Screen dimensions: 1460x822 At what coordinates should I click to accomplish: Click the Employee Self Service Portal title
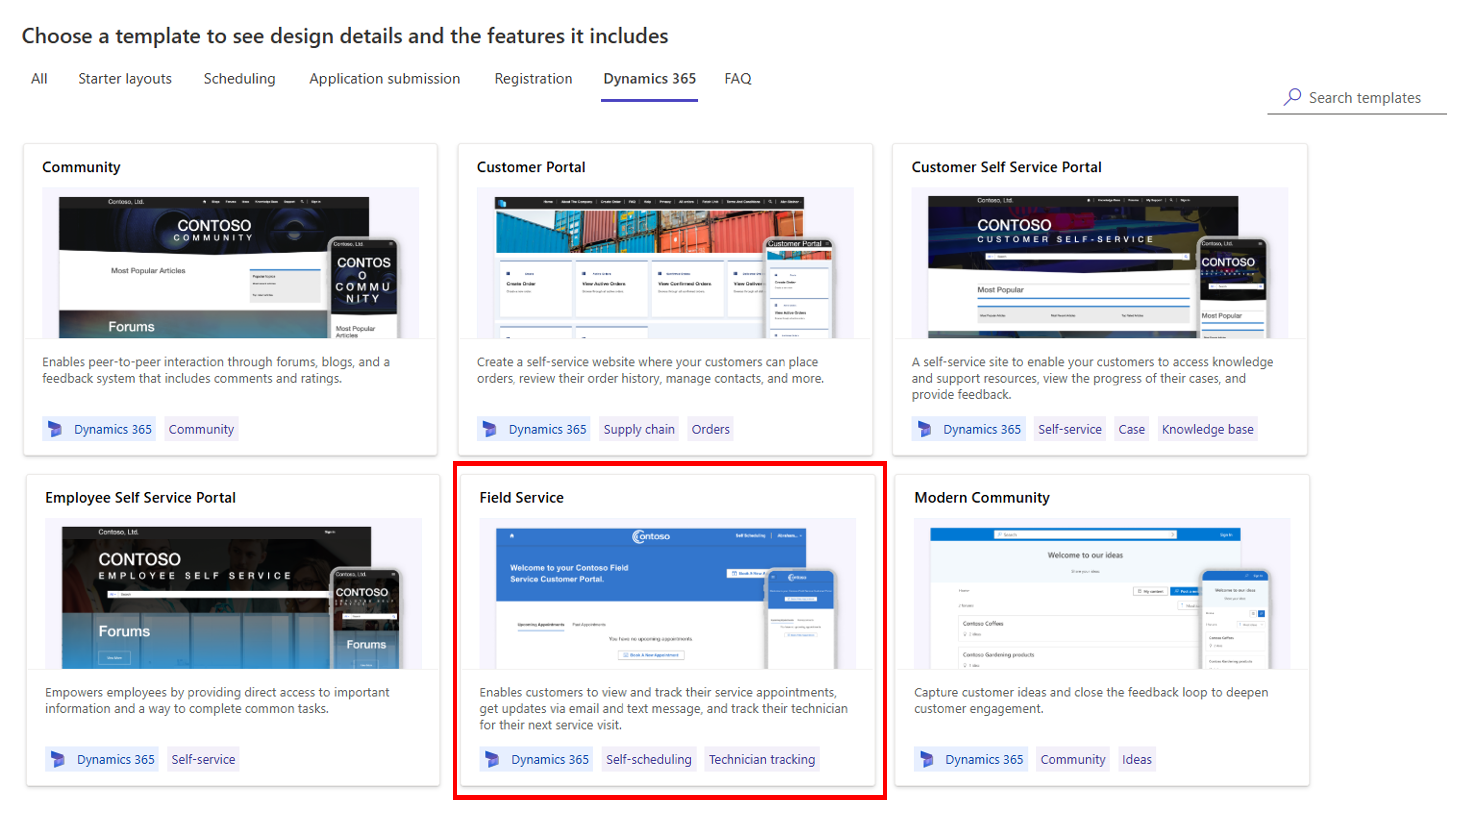point(140,497)
